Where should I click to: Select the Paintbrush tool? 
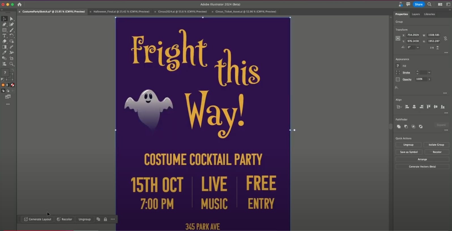coord(12,30)
